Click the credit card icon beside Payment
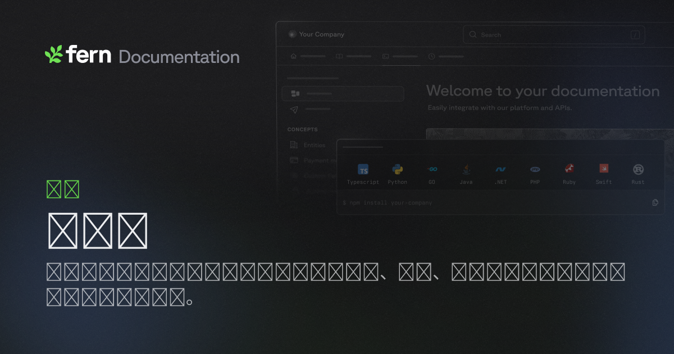The image size is (674, 354). click(x=294, y=160)
